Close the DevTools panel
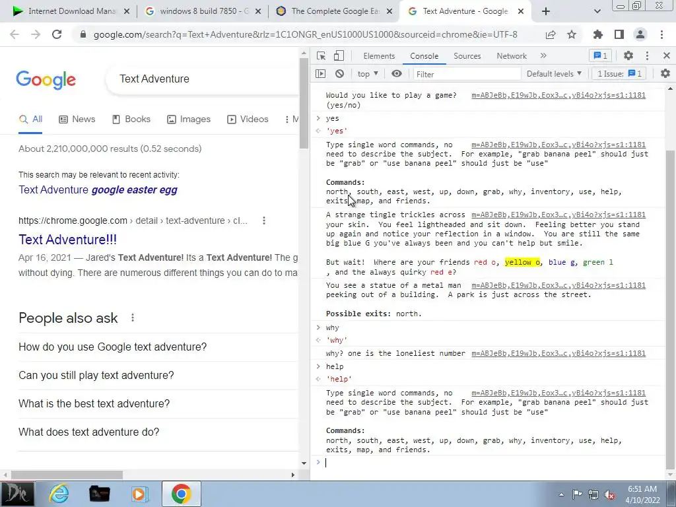This screenshot has height=507, width=676. click(667, 55)
